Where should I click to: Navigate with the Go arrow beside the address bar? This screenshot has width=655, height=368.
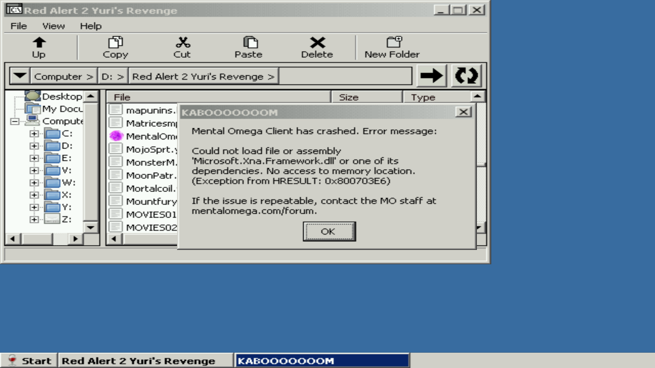(431, 75)
